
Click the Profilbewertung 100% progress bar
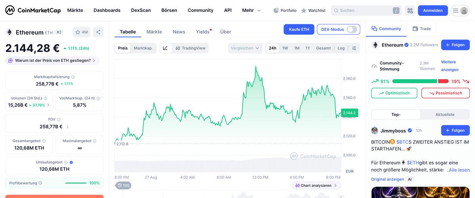(x=76, y=183)
